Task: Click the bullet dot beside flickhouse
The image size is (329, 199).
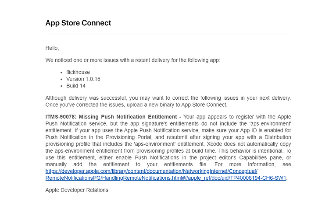Action: tap(61, 73)
